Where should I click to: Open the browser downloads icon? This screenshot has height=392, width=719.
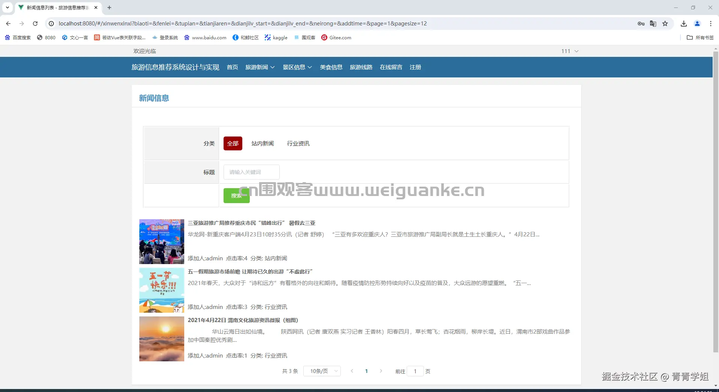pyautogui.click(x=684, y=24)
